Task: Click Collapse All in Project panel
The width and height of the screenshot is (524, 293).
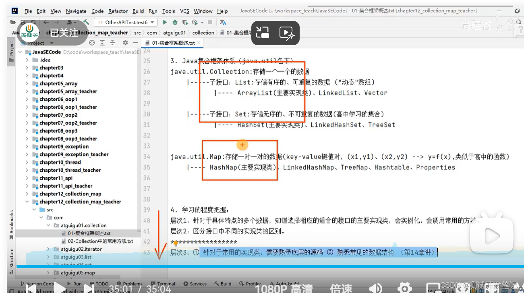Action: 113,43
